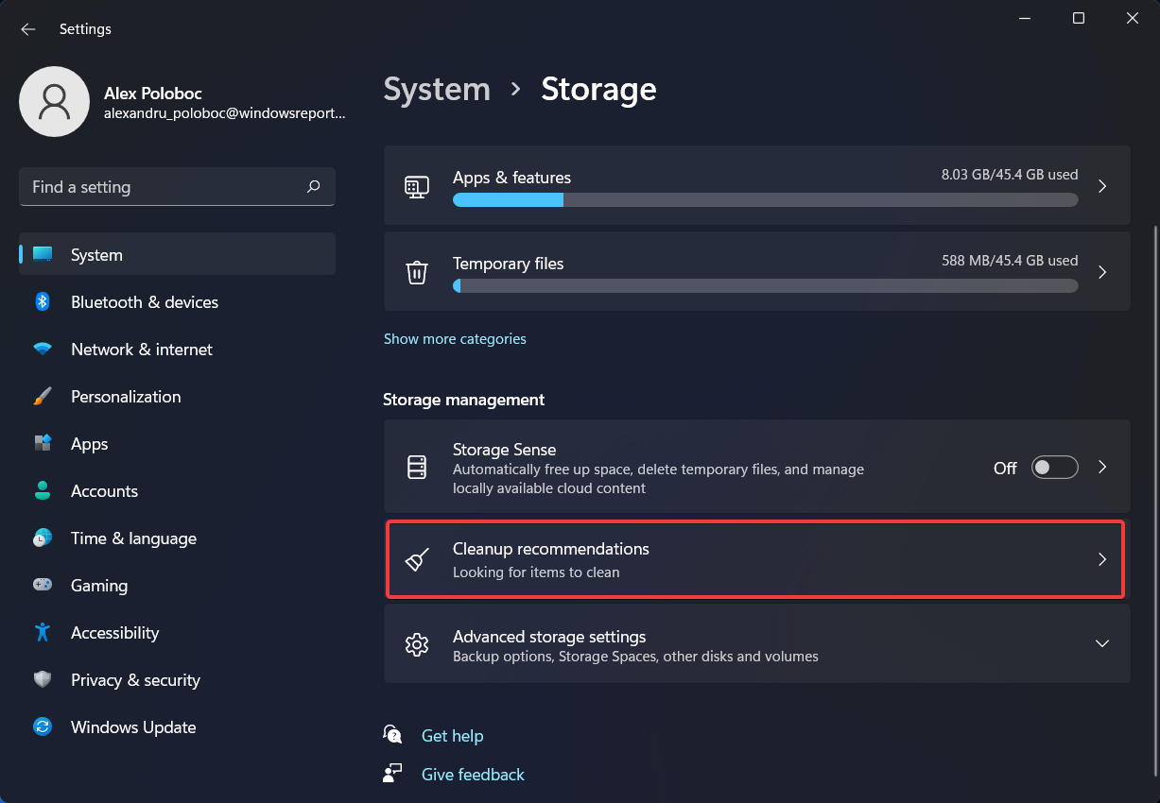Click the back arrow icon in Settings
Screen dimensions: 1160x803
(28, 29)
